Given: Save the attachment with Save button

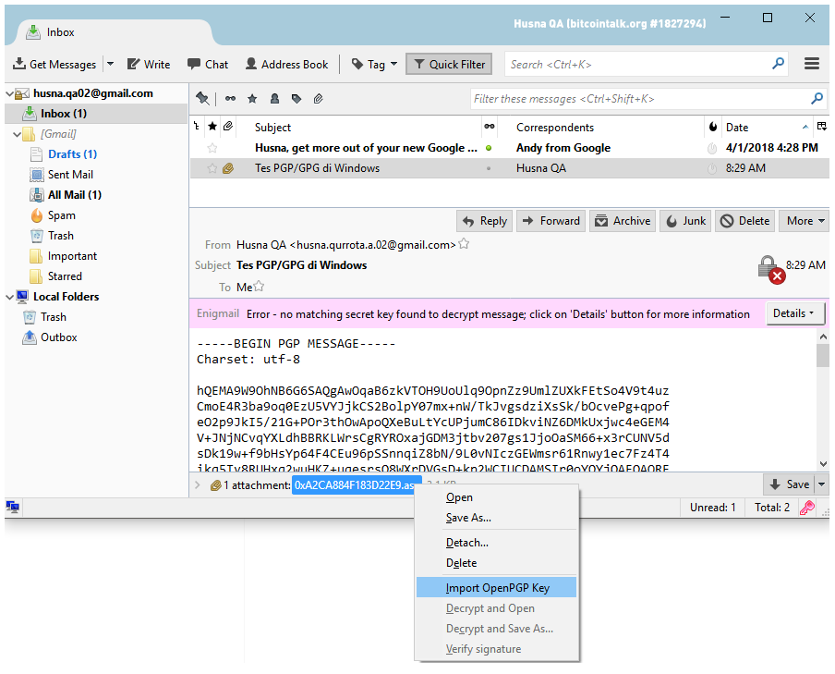Looking at the screenshot, I should click(x=789, y=484).
